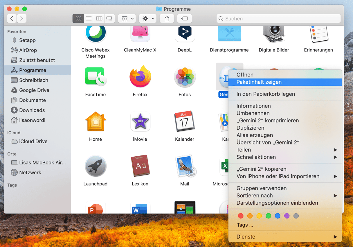Select the Digitale Bilder app icon
353x247 pixels.
pyautogui.click(x=274, y=34)
